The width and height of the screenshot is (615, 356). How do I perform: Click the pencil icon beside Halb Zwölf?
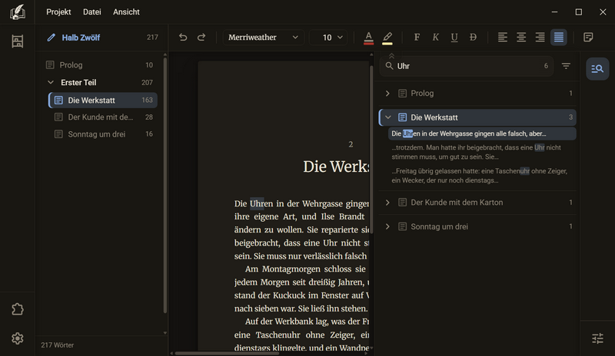point(51,38)
